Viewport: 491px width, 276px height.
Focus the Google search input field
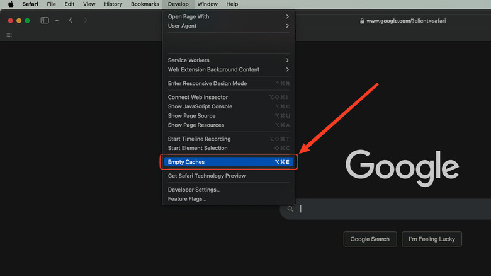[x=390, y=209]
